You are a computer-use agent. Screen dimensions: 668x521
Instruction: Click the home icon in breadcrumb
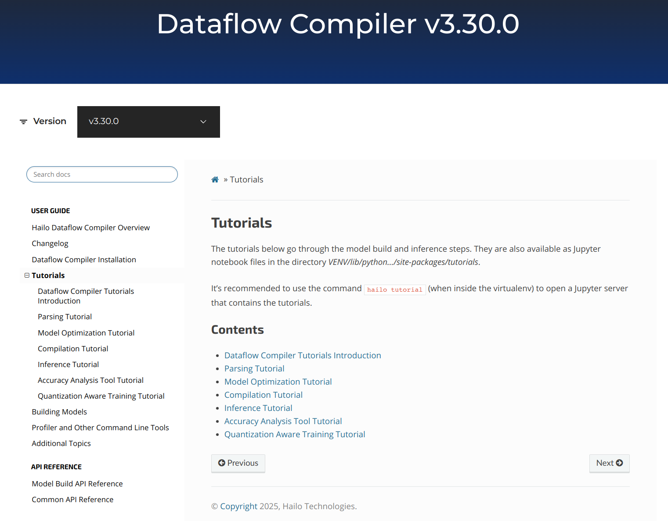tap(215, 179)
